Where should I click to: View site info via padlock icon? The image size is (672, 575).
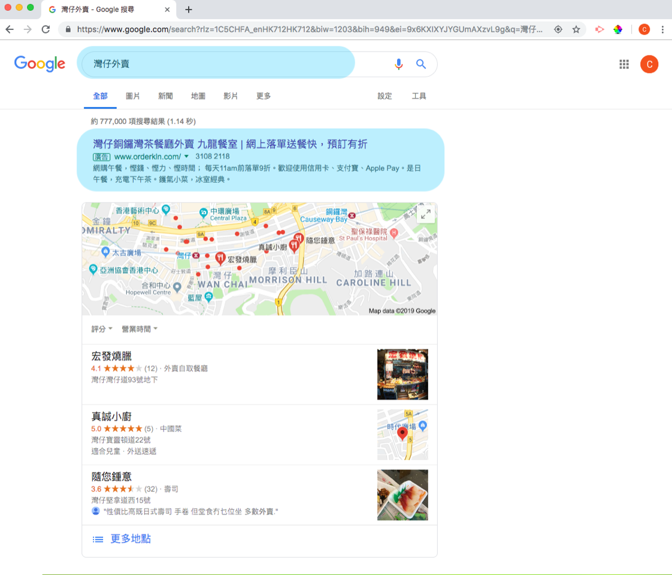tap(68, 29)
